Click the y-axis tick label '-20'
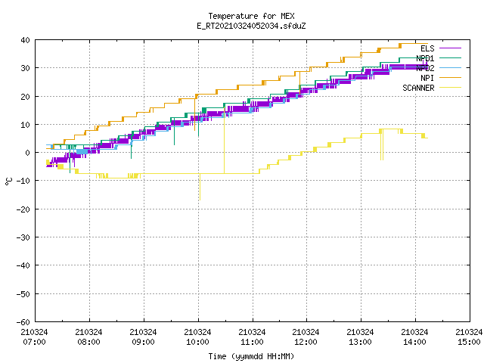The height and width of the screenshot is (363, 484). (23, 209)
